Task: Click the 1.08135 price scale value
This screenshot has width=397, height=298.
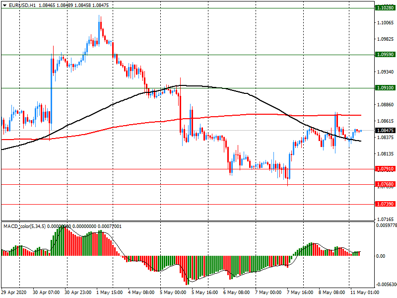Action: tap(386, 154)
